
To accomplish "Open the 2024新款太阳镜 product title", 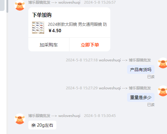I will click(77, 24).
